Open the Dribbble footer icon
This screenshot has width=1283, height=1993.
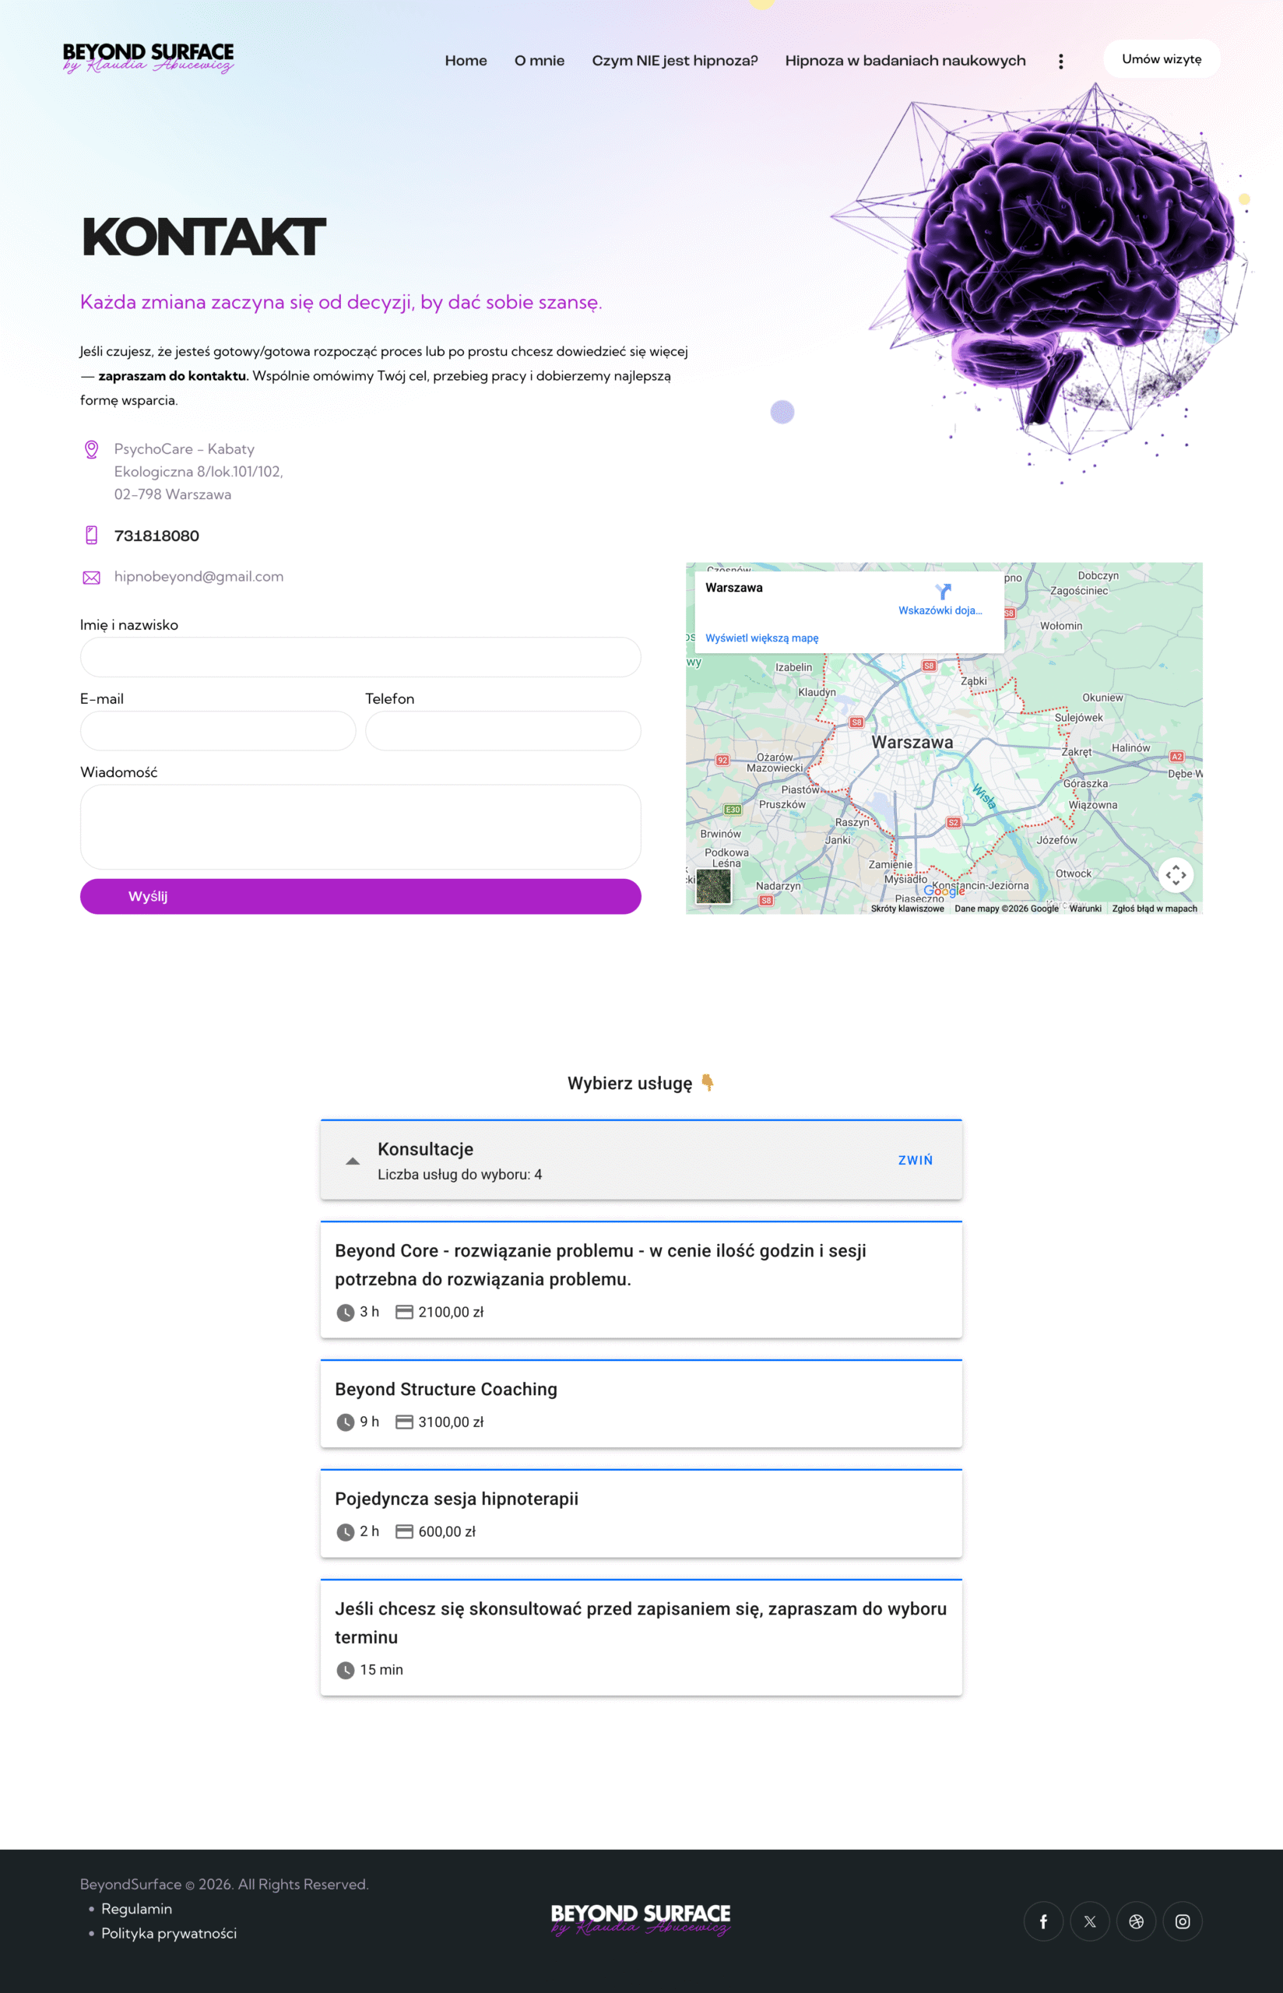pos(1137,1921)
